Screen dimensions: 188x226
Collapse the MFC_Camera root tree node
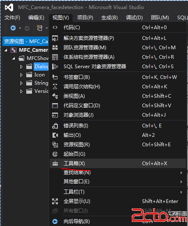6,50
